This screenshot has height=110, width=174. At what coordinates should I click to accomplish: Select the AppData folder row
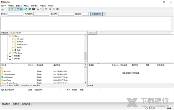coord(43,80)
